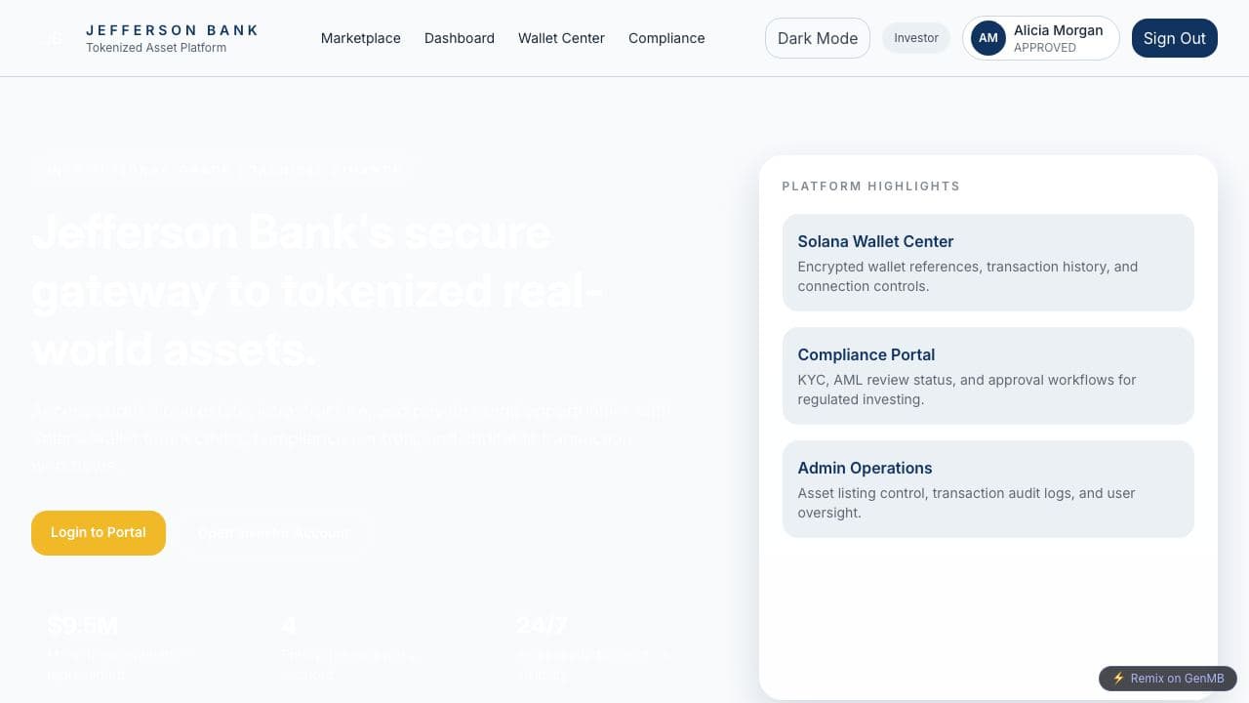Click the KYC, AML review status description
This screenshot has height=703, width=1249.
[x=967, y=390]
